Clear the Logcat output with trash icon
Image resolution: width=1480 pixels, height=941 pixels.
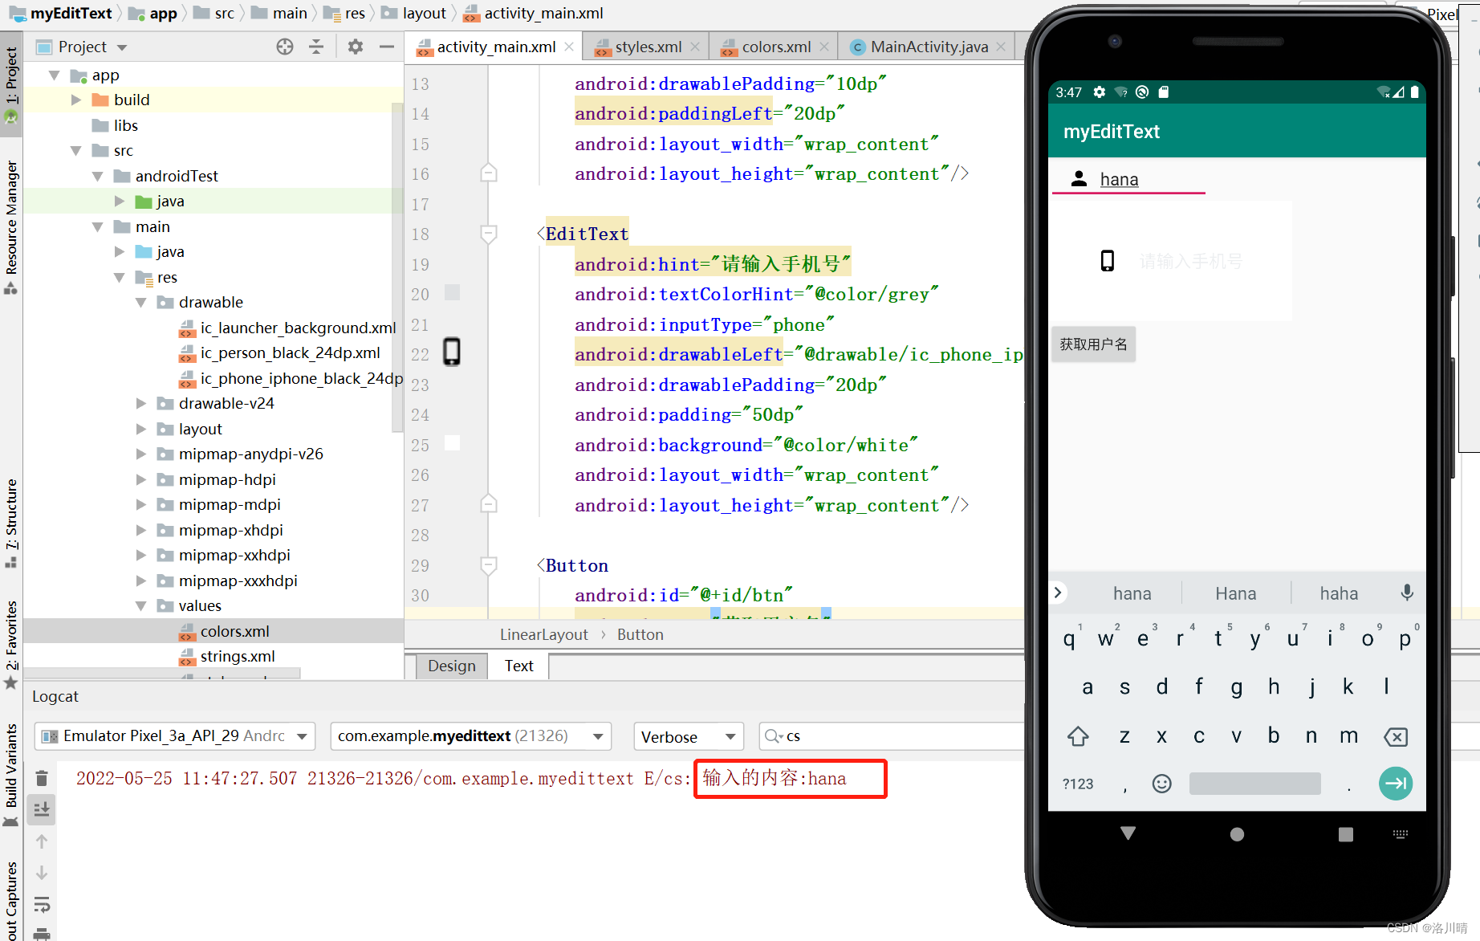(41, 777)
